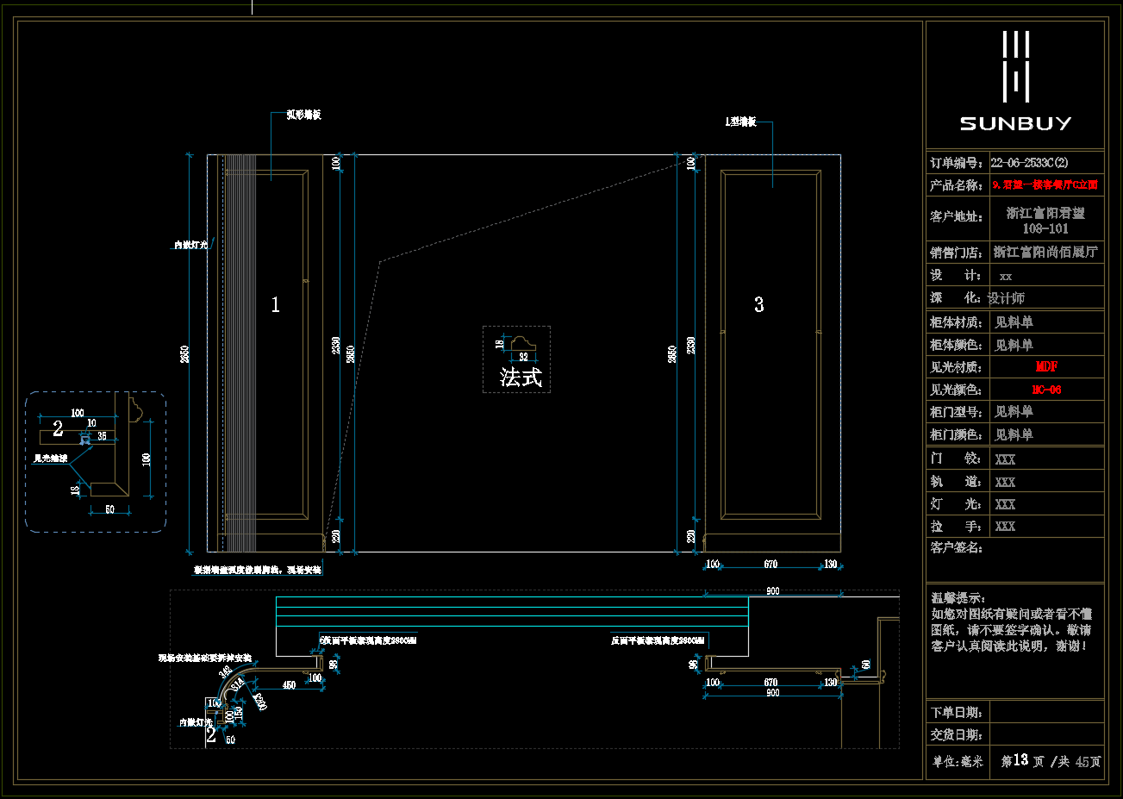Click the empty 下单日期 date cell
The height and width of the screenshot is (799, 1123).
tap(1046, 712)
